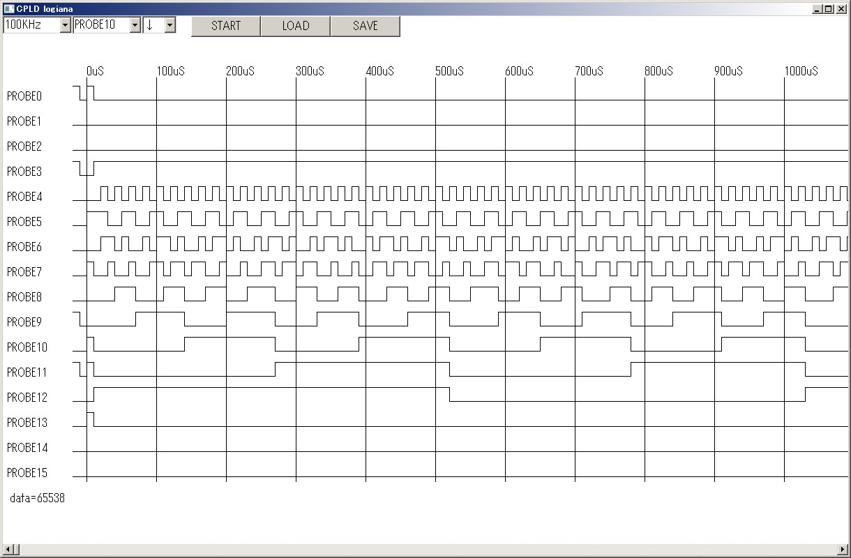Click the PROBE2 label
Viewport: 851px width, 558px height.
coord(24,146)
